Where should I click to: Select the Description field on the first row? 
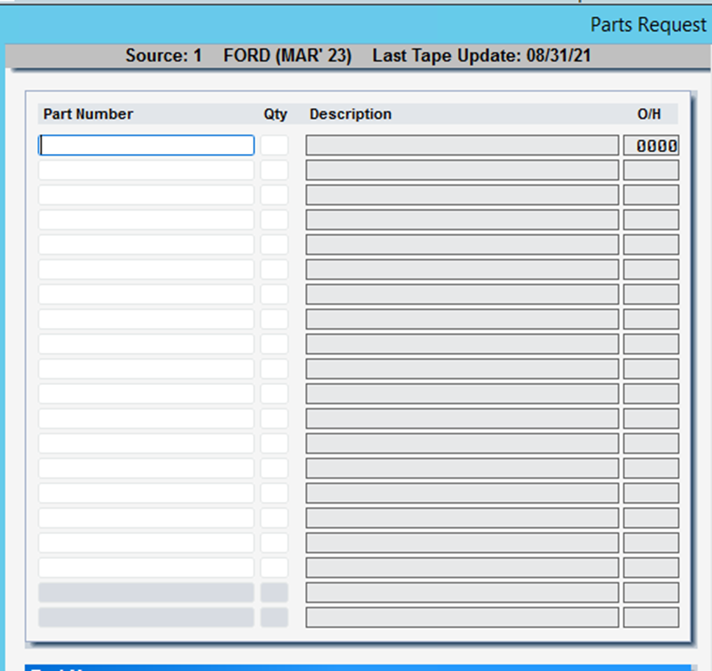tap(462, 145)
